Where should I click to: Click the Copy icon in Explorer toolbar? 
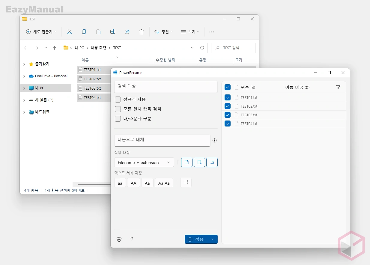pyautogui.click(x=84, y=32)
